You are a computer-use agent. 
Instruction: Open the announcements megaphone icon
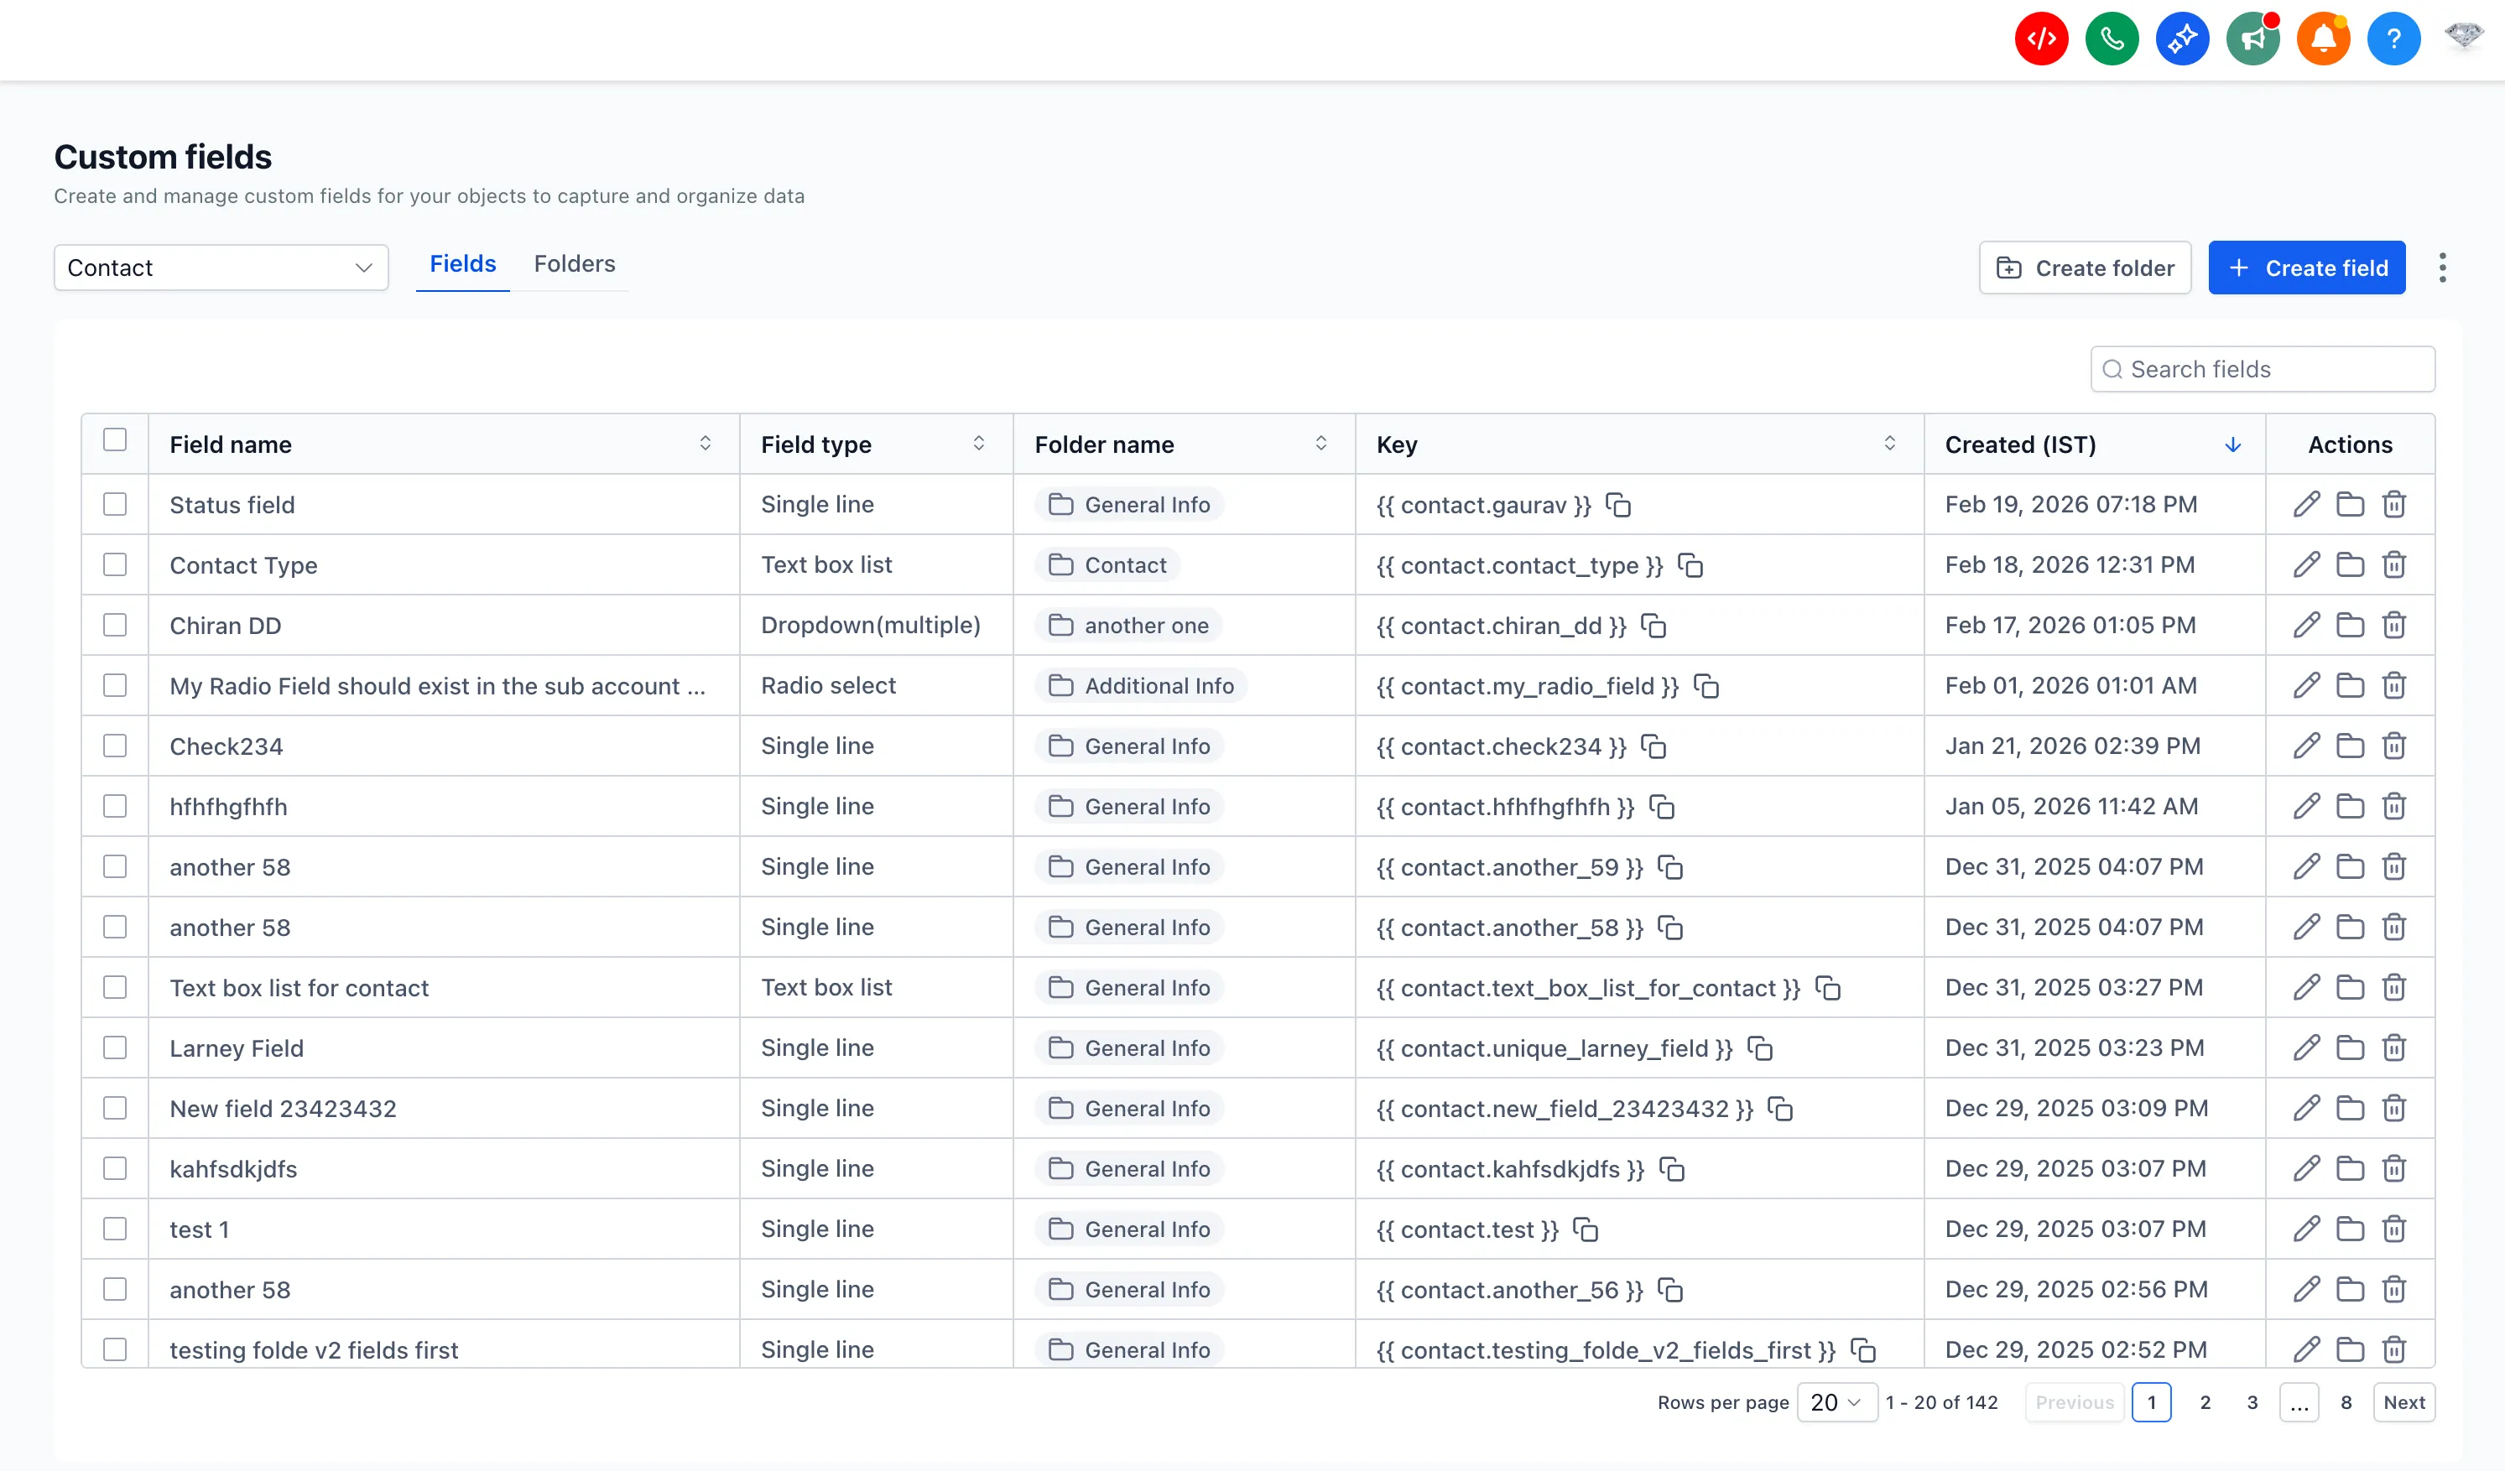coord(2252,39)
